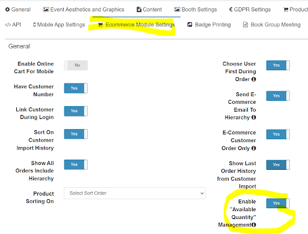Toggle the Link Customer During Login switch
The width and height of the screenshot is (308, 234).
(76, 111)
